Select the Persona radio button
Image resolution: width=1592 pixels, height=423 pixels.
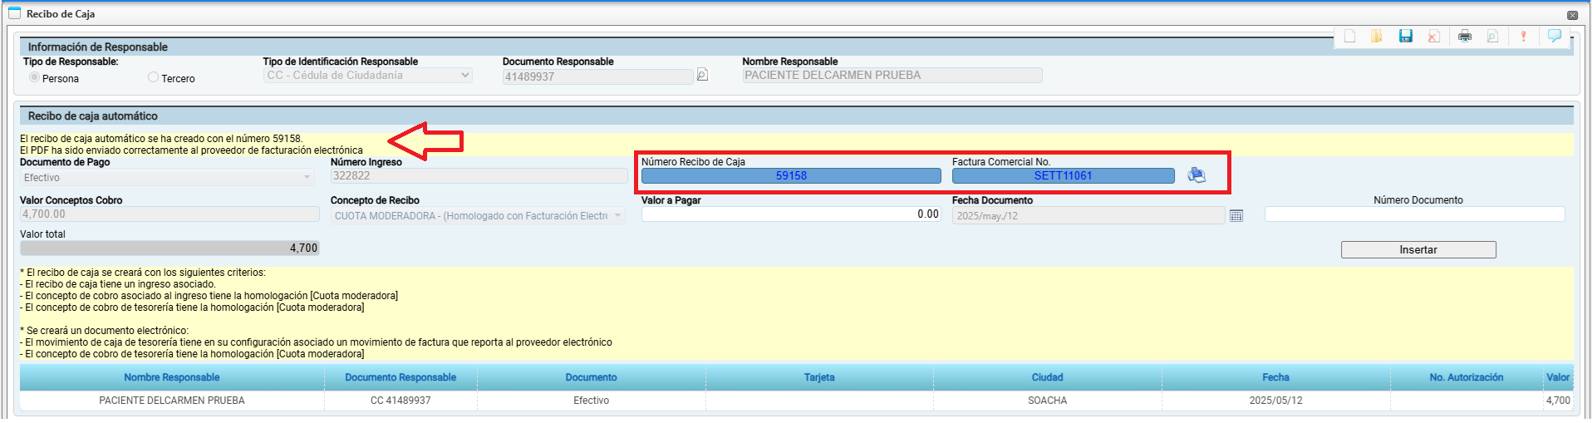[34, 77]
